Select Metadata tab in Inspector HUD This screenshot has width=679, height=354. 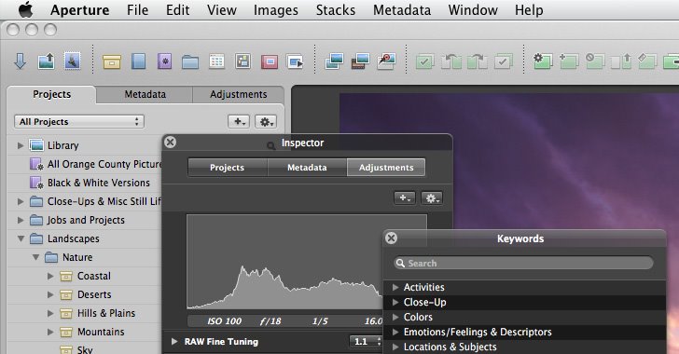click(307, 168)
